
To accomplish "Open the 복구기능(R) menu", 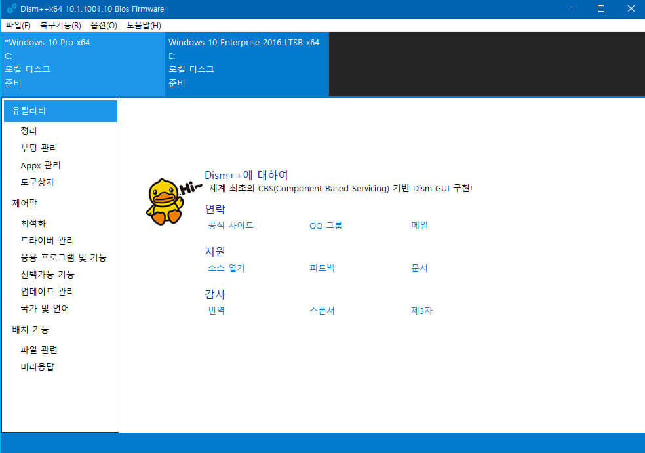I will [60, 26].
